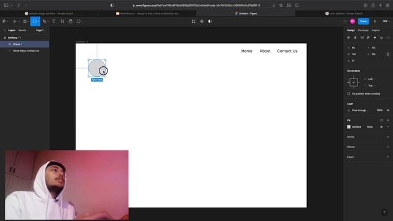
Task: Toggle the D9D9D9 fill visibility eye
Action: click(381, 127)
